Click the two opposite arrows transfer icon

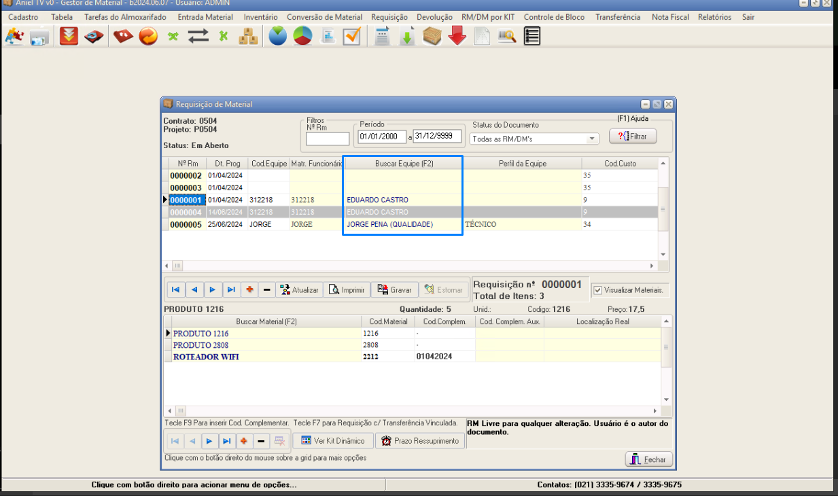coord(198,36)
